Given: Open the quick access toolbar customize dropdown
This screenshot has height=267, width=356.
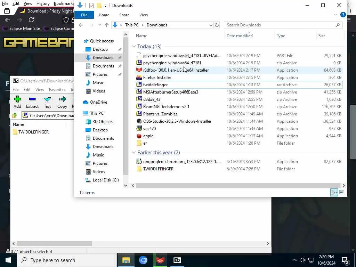Looking at the screenshot, I should pyautogui.click(x=105, y=6).
